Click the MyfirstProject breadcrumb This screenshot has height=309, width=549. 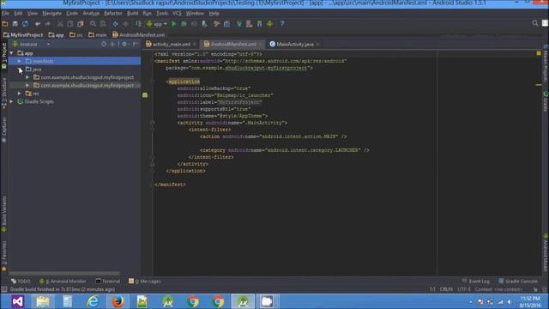click(x=23, y=35)
